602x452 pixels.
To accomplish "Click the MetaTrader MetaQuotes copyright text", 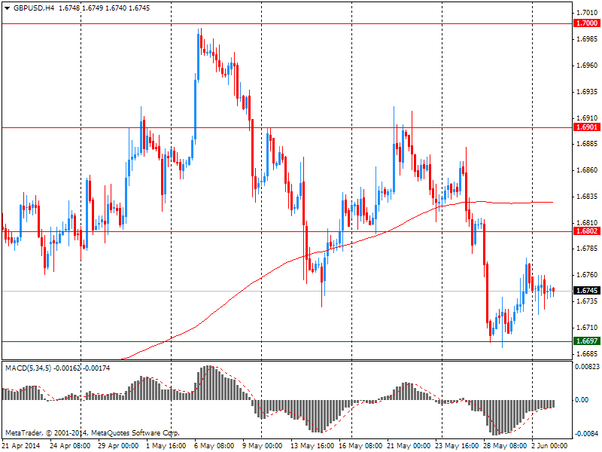I will coord(92,433).
